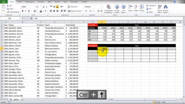The width and height of the screenshot is (185, 104).
Task: Click Increase Indent icon
Action: pos(65,11)
